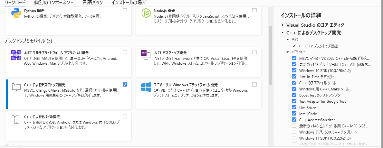Uncheck the Live Share option
The height and width of the screenshot is (148, 383).
[294, 107]
